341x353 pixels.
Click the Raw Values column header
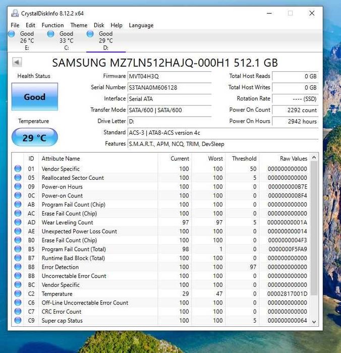285,159
